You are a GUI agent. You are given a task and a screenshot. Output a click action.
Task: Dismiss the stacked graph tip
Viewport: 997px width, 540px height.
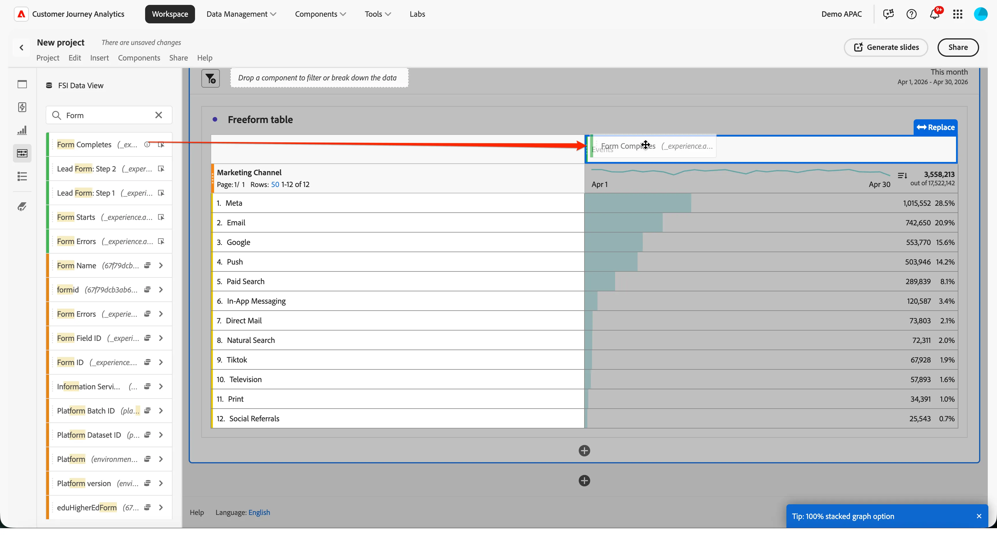(x=979, y=516)
